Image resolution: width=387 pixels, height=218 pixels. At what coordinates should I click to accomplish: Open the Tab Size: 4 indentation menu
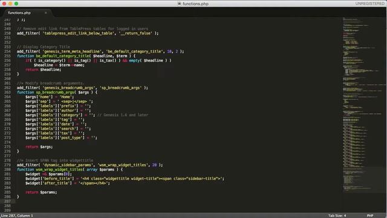[x=337, y=216]
